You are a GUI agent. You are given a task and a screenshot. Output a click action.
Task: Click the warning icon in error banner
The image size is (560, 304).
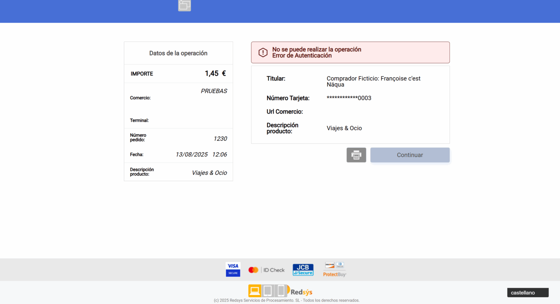tap(263, 53)
